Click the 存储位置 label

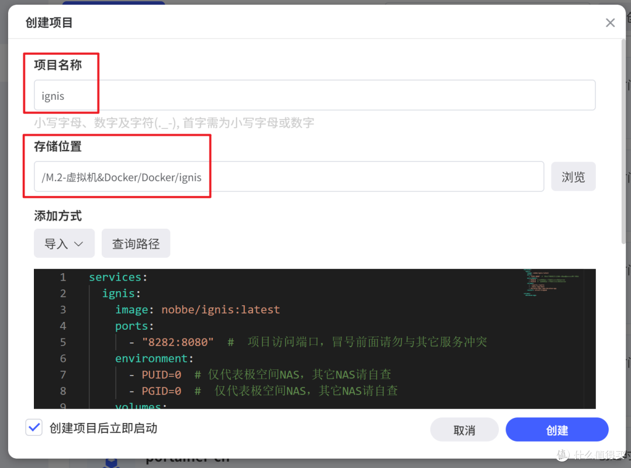pyautogui.click(x=58, y=146)
